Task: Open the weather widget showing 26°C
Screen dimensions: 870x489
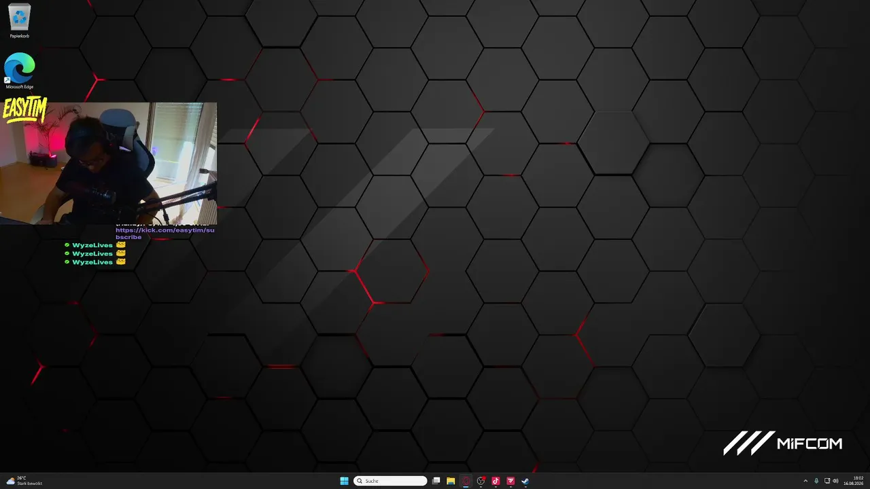Action: [24, 481]
